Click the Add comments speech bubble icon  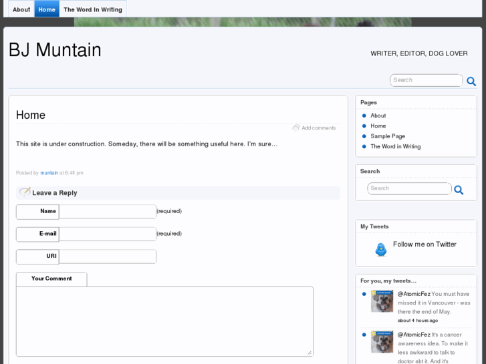coord(296,128)
